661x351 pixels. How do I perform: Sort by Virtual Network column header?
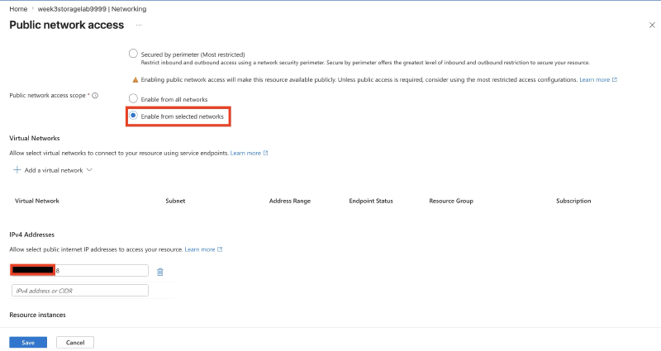point(37,201)
